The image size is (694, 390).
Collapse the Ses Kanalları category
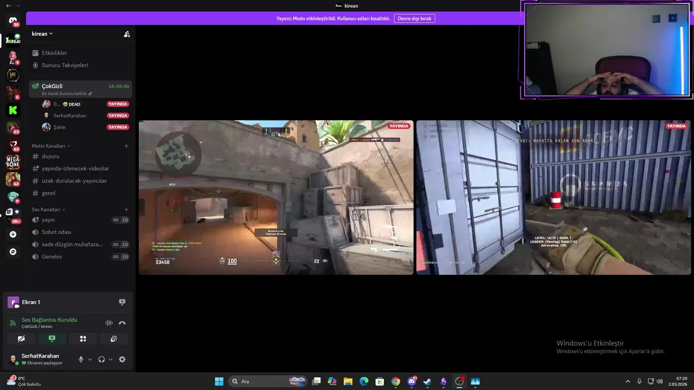click(x=48, y=209)
